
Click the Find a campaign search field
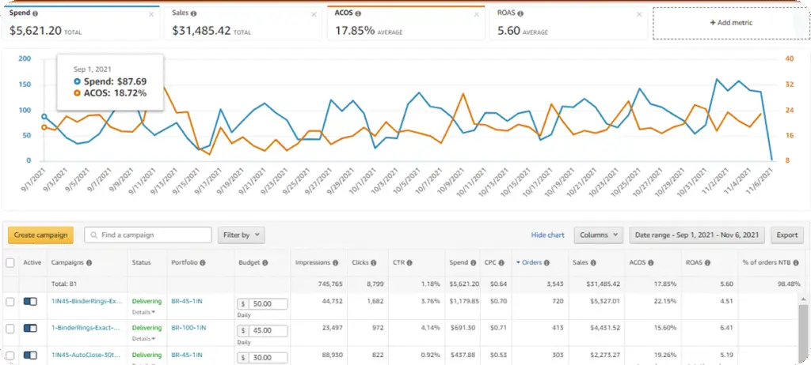click(x=148, y=235)
